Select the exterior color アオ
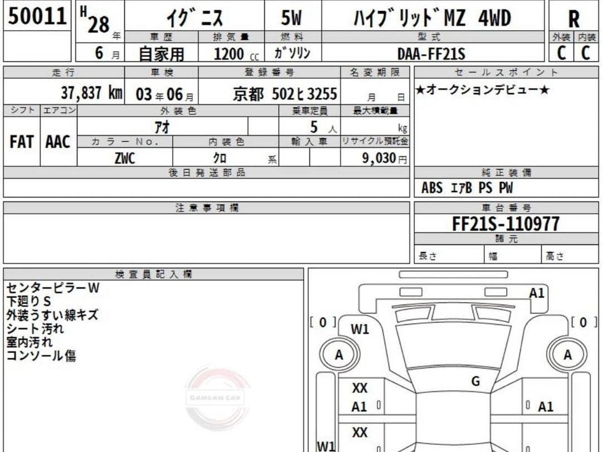The image size is (602, 452). point(162,127)
